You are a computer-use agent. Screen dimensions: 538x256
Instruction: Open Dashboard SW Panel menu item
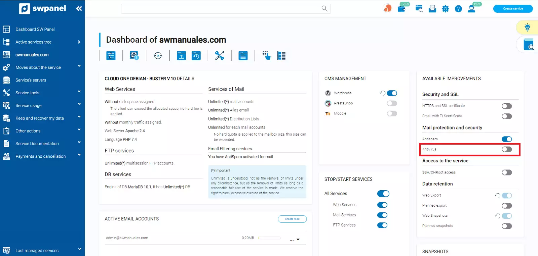35,29
